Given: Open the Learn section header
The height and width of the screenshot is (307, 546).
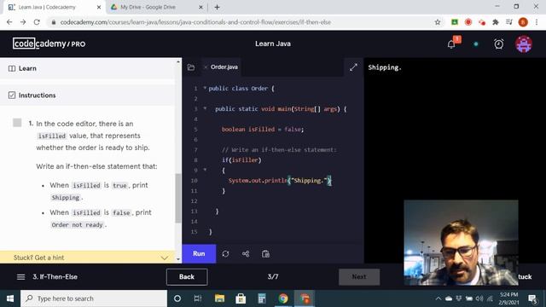Looking at the screenshot, I should [x=87, y=68].
